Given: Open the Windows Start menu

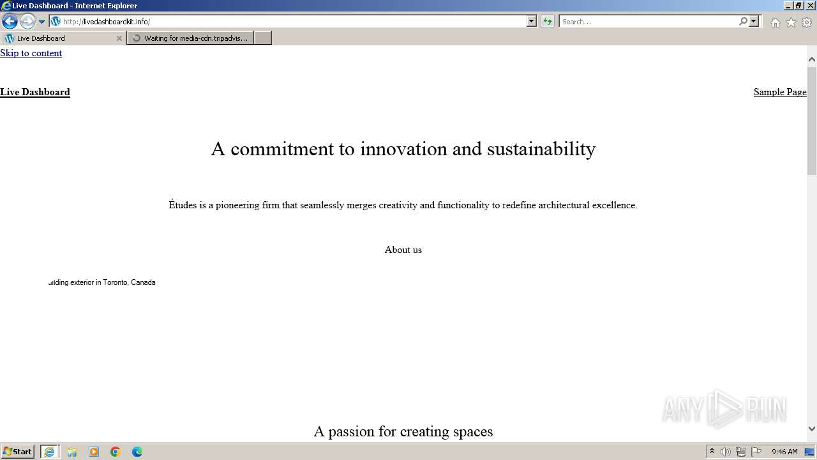Looking at the screenshot, I should tap(18, 452).
